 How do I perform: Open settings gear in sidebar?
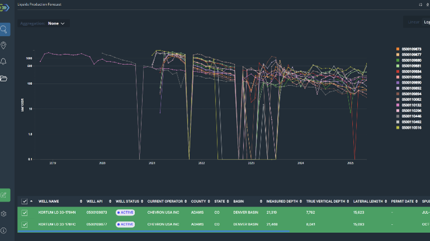(x=4, y=214)
